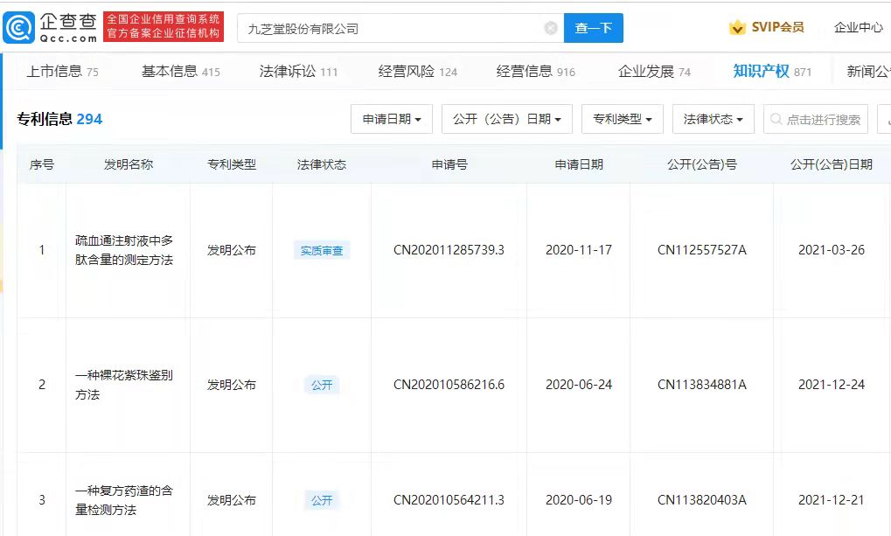Click the 公开 tag for CN202010586216.6
This screenshot has height=536, width=891.
(322, 385)
